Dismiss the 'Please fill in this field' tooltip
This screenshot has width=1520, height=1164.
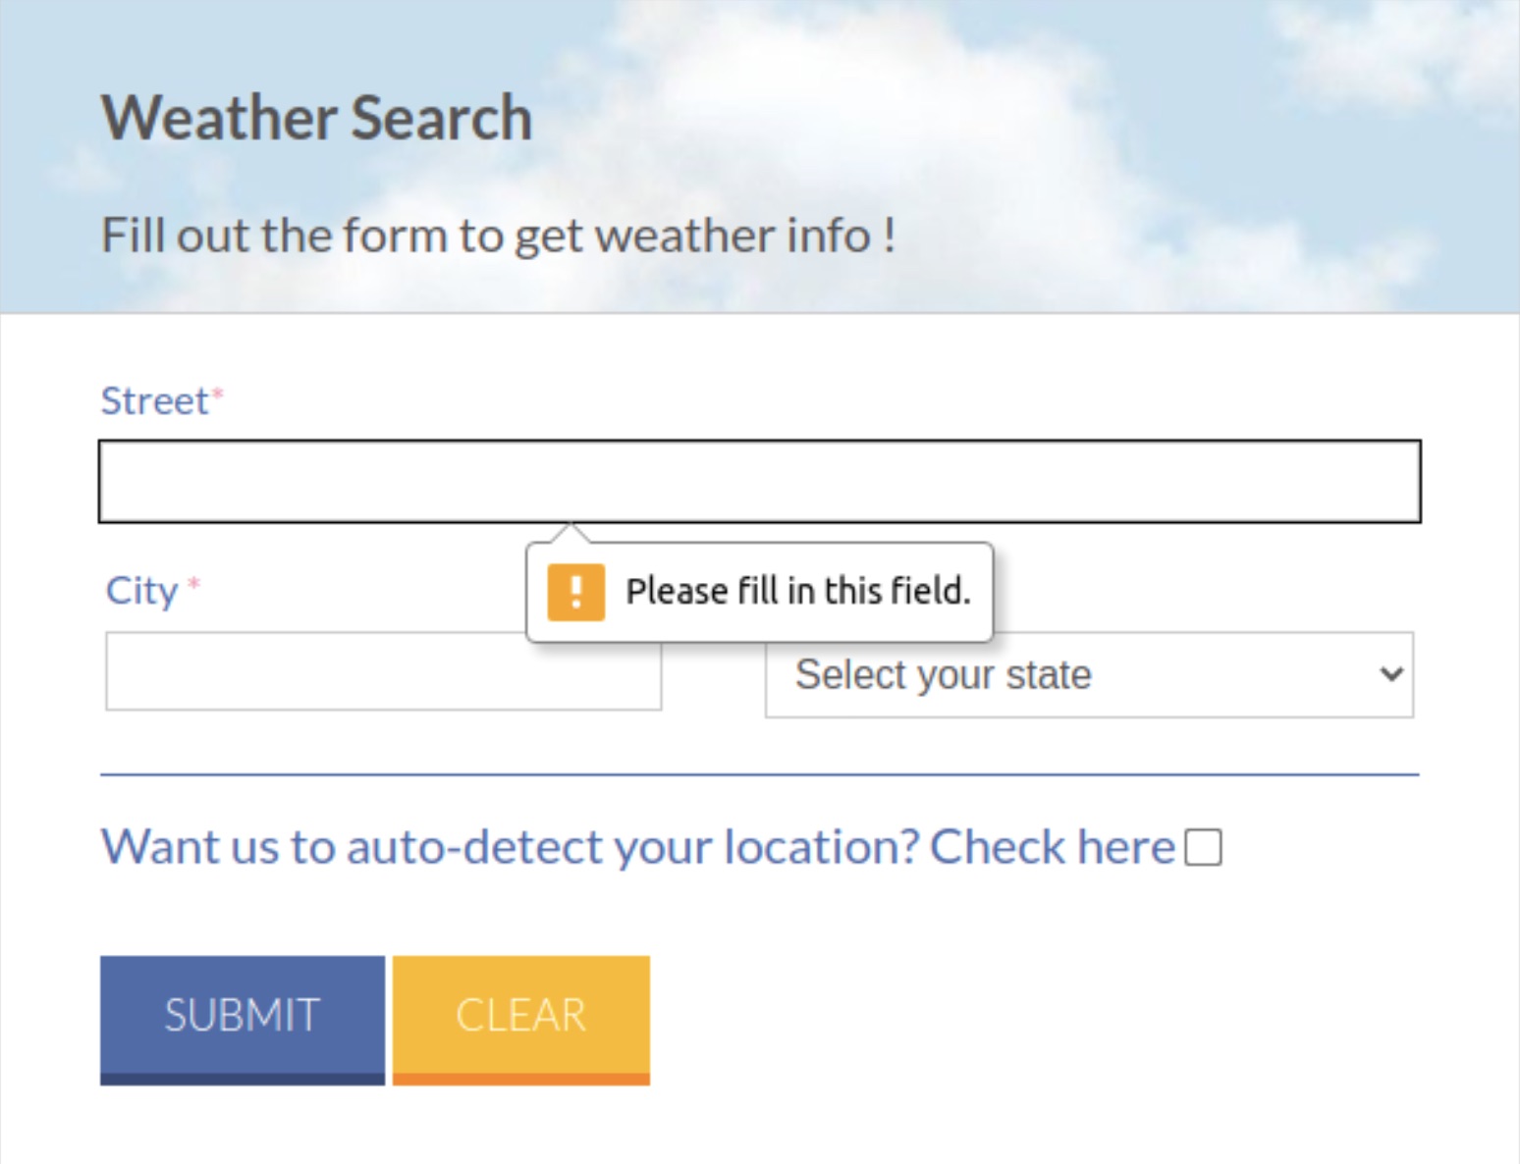pos(760,591)
